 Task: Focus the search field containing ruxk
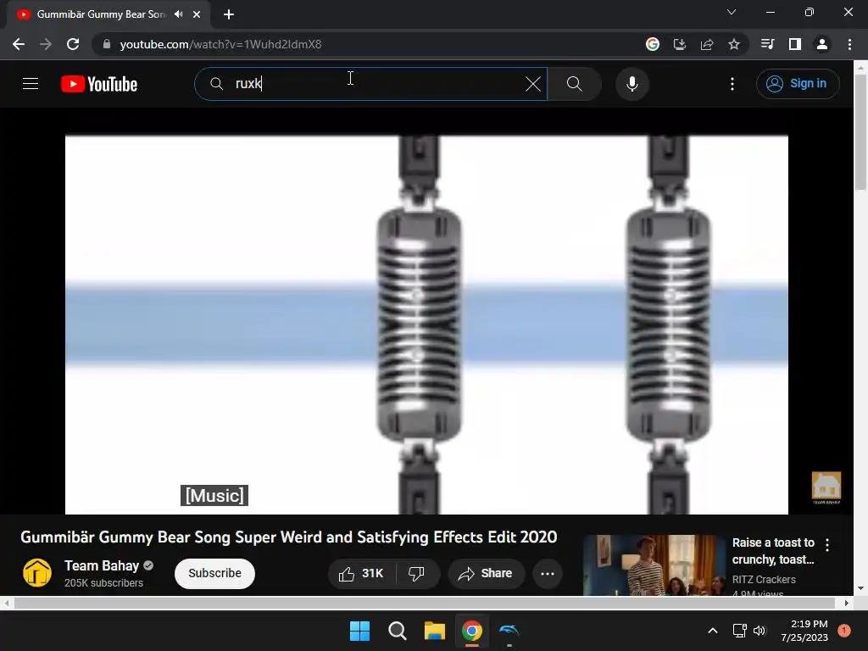(371, 84)
